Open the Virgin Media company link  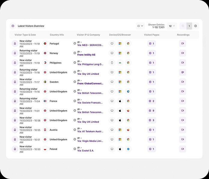tap(90, 141)
